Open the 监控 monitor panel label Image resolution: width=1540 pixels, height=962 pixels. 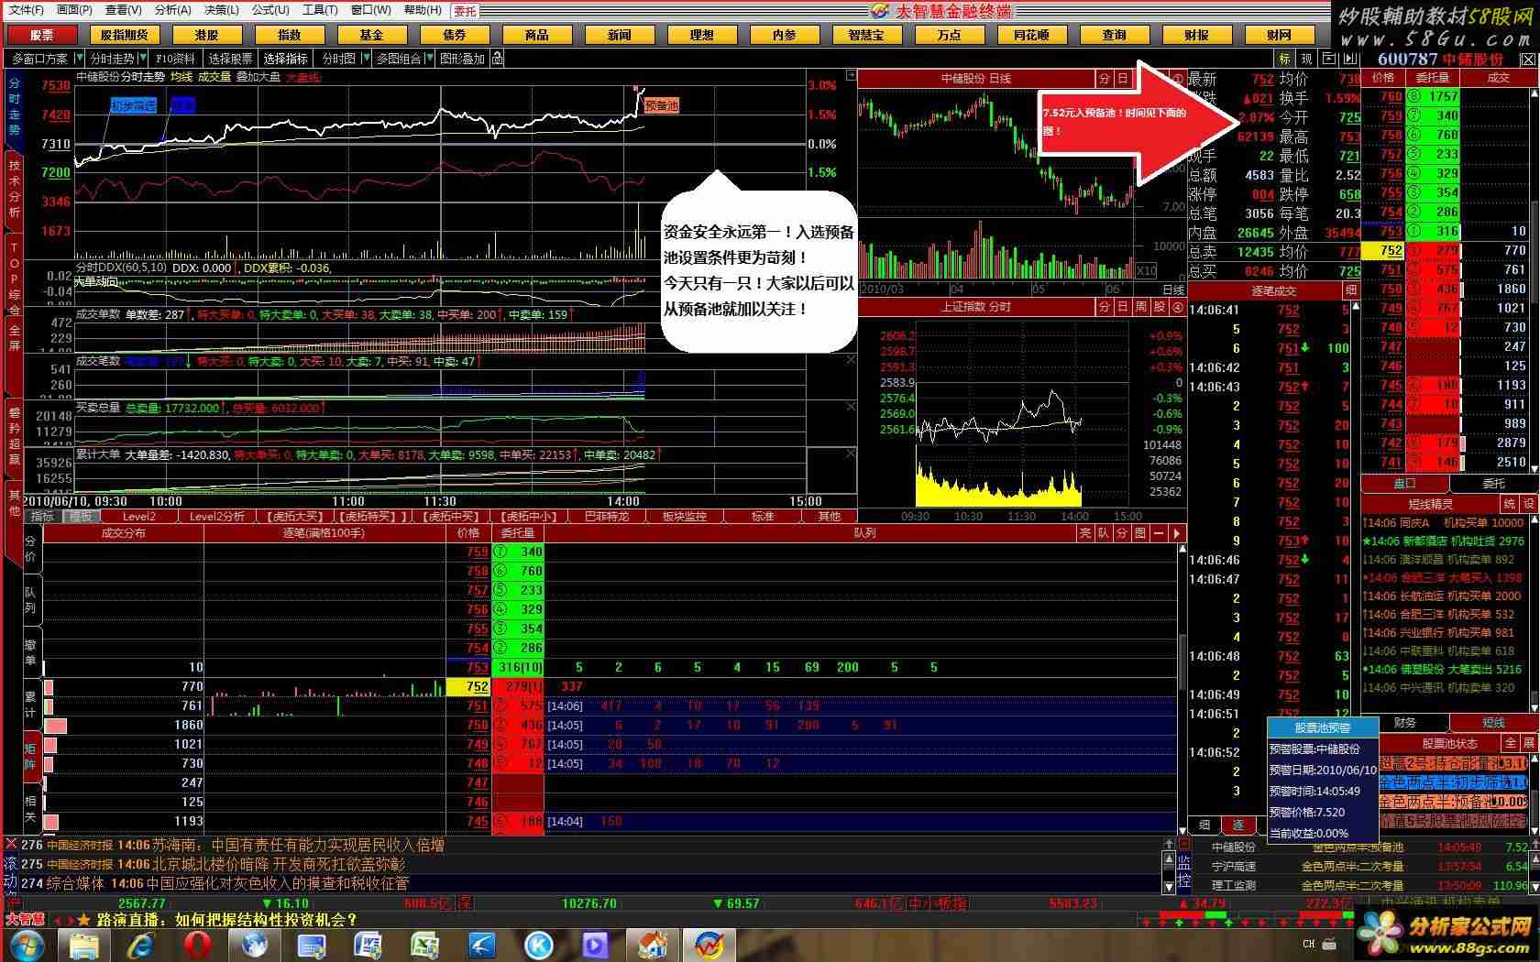pyautogui.click(x=1183, y=871)
